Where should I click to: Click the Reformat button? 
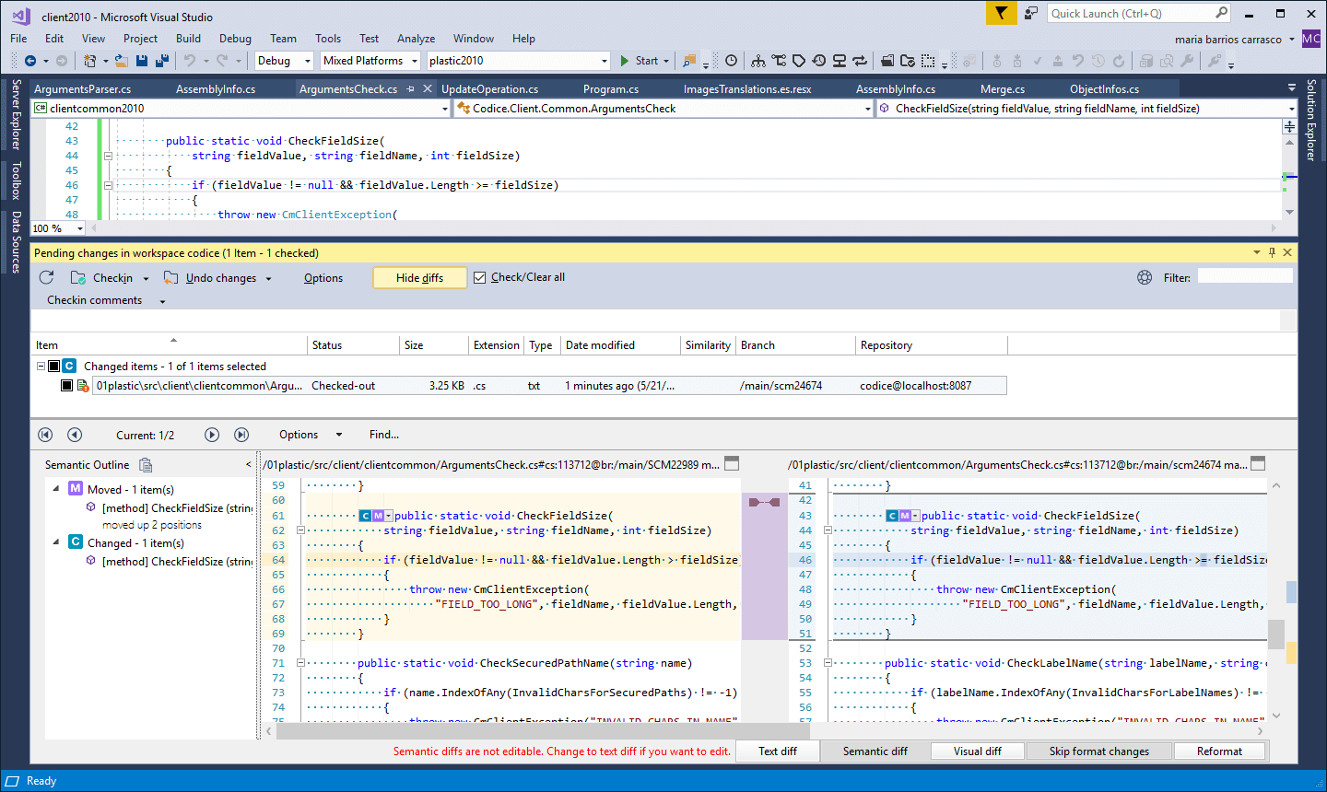[x=1219, y=751]
